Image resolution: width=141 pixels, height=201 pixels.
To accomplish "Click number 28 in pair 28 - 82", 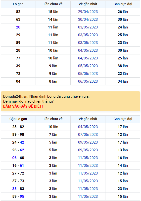I will [14, 127].
